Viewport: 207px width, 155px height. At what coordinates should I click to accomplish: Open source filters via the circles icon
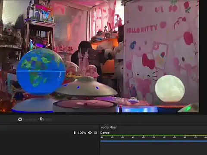[41, 119]
